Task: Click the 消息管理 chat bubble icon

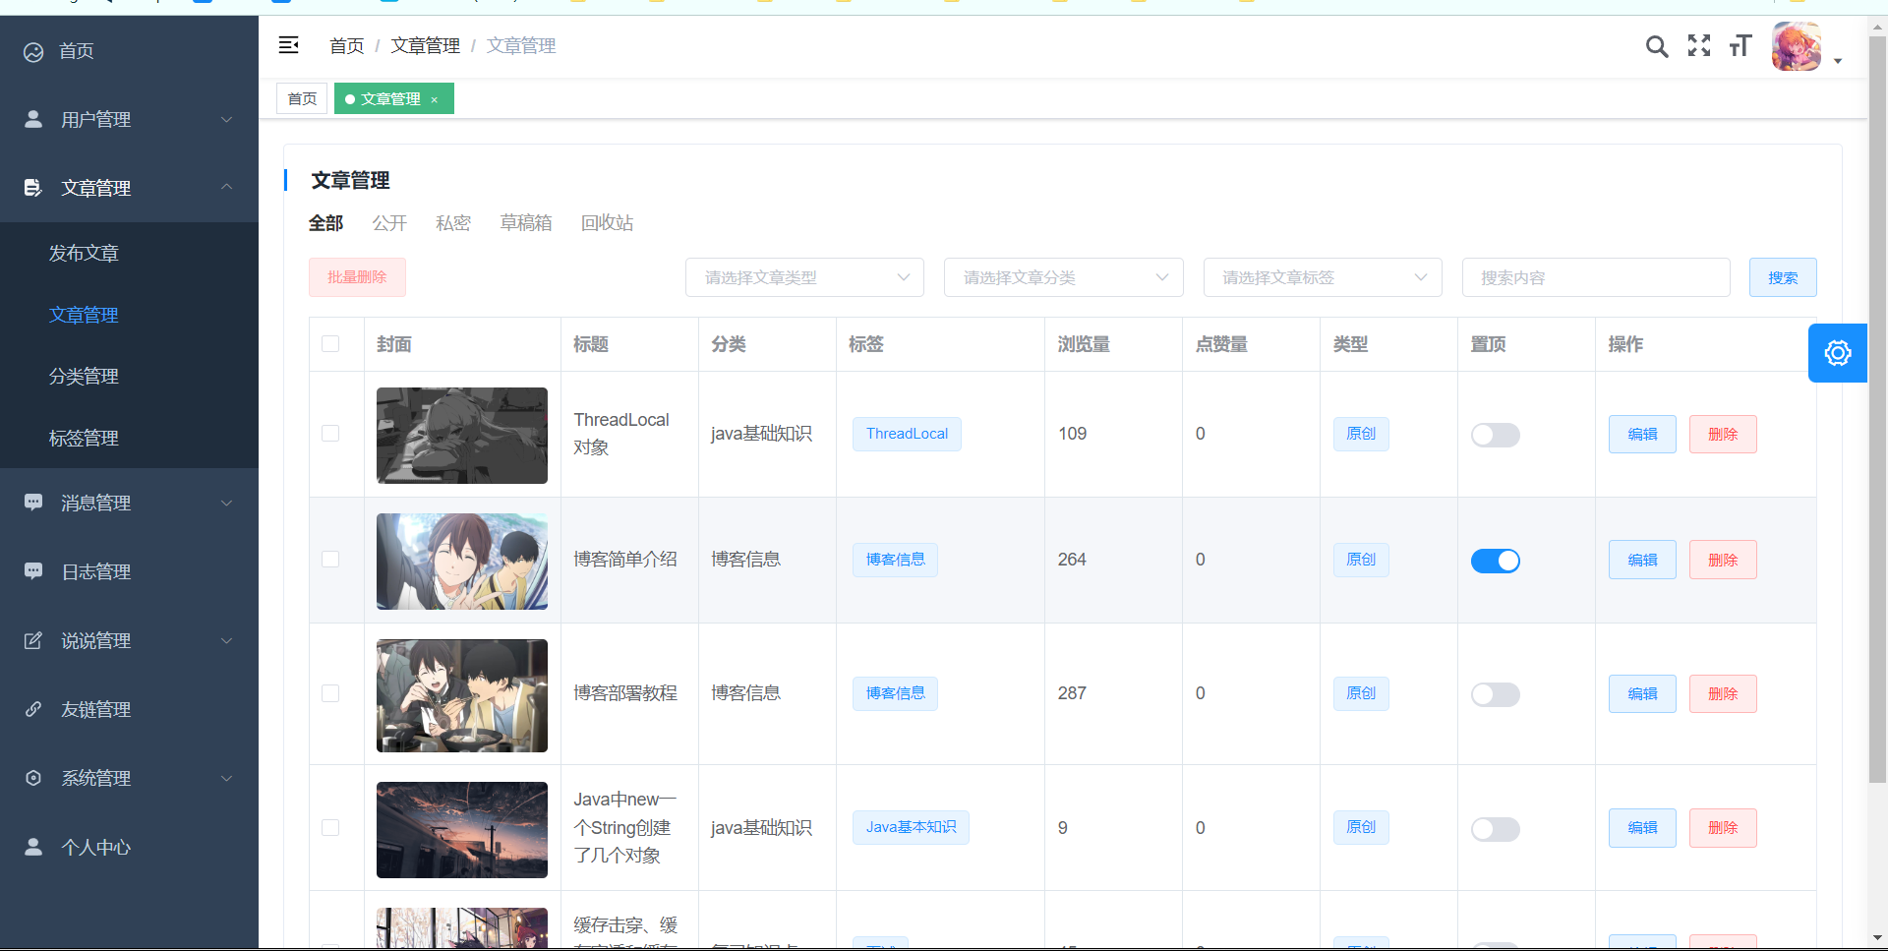Action: point(33,503)
